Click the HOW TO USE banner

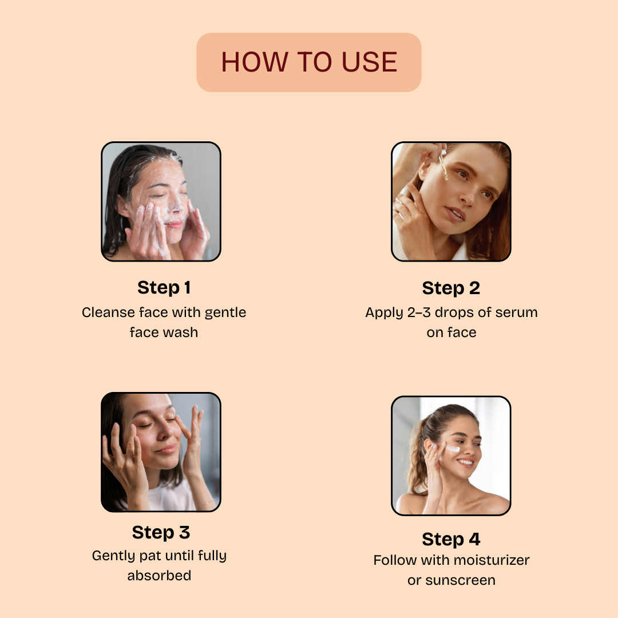point(308,62)
